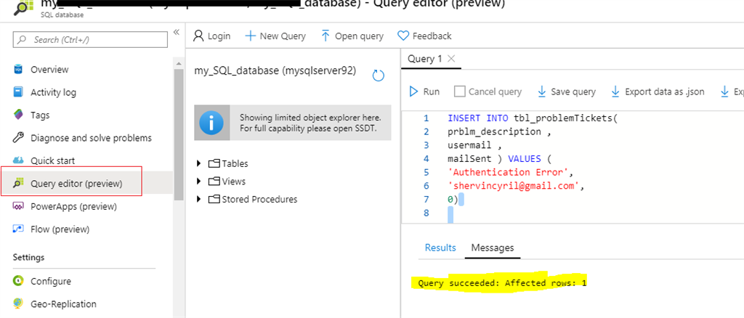Open Activity log in the sidebar menu
This screenshot has width=744, height=318.
coord(53,92)
